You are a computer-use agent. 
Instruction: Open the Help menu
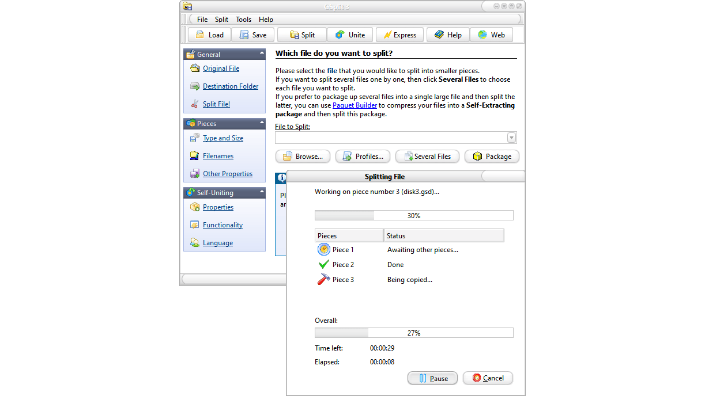coord(266,20)
